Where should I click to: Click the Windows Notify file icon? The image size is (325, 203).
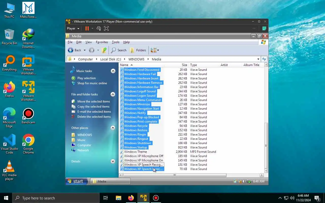coord(122,113)
